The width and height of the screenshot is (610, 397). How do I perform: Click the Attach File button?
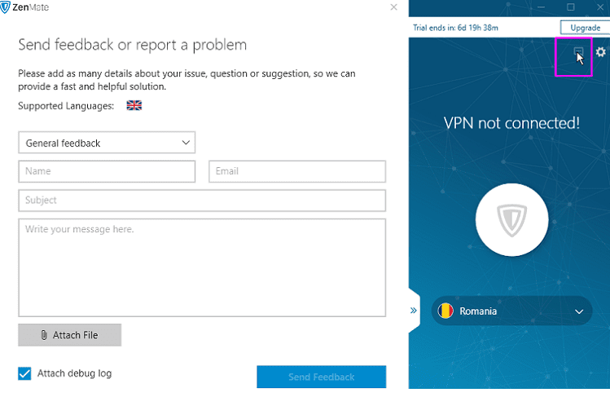70,335
